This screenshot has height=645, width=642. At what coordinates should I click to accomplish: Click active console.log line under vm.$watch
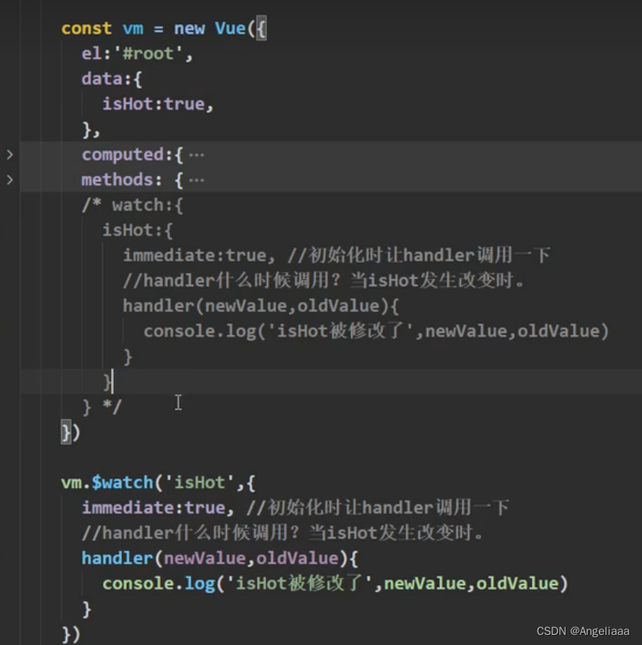point(335,583)
